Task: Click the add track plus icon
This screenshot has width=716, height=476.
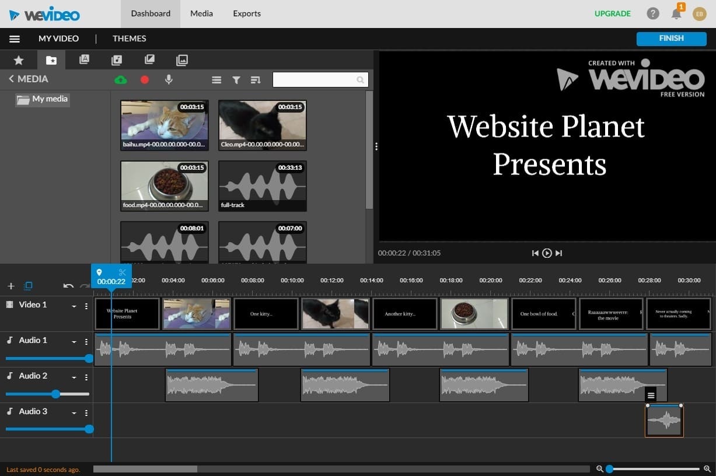Action: 11,286
